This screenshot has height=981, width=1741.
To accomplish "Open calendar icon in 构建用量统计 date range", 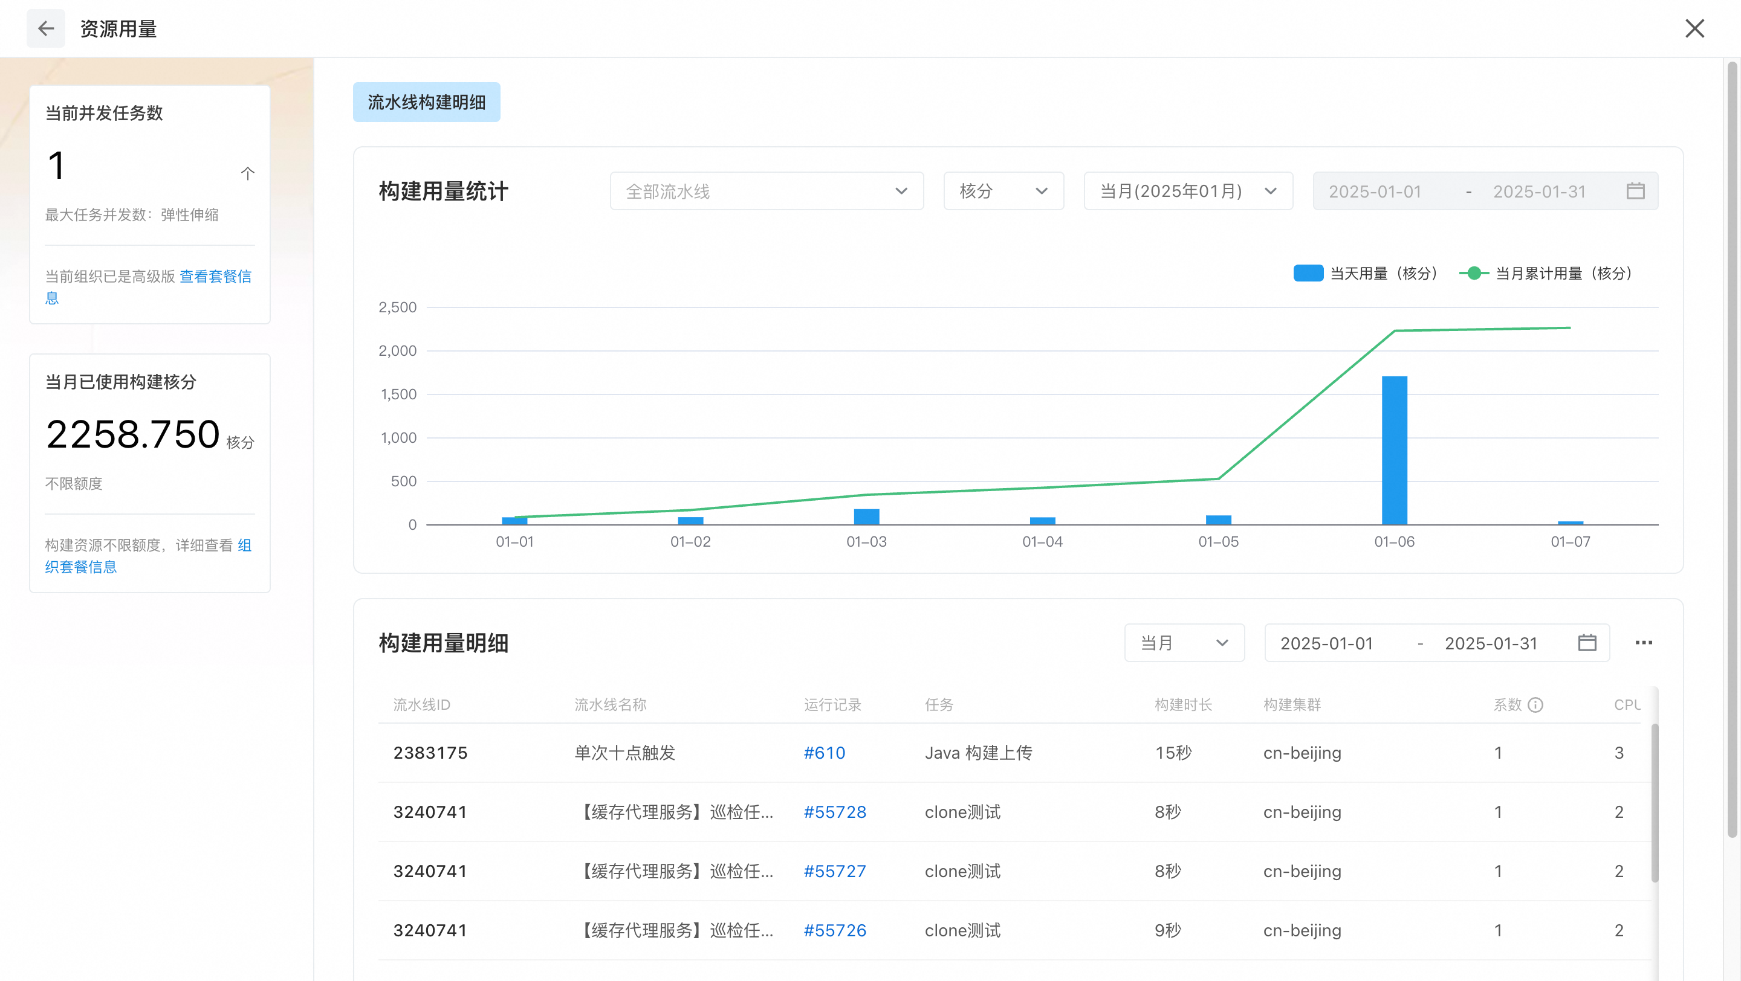I will (x=1635, y=191).
